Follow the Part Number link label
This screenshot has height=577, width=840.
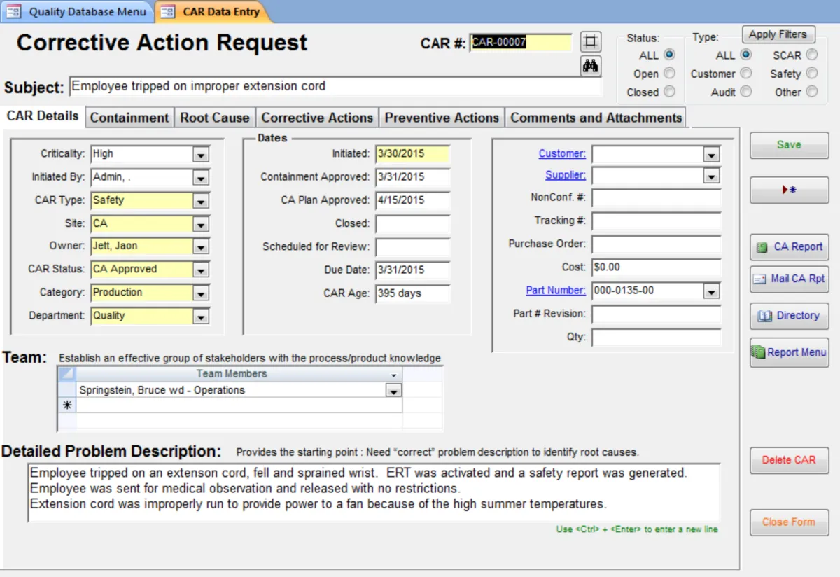556,290
